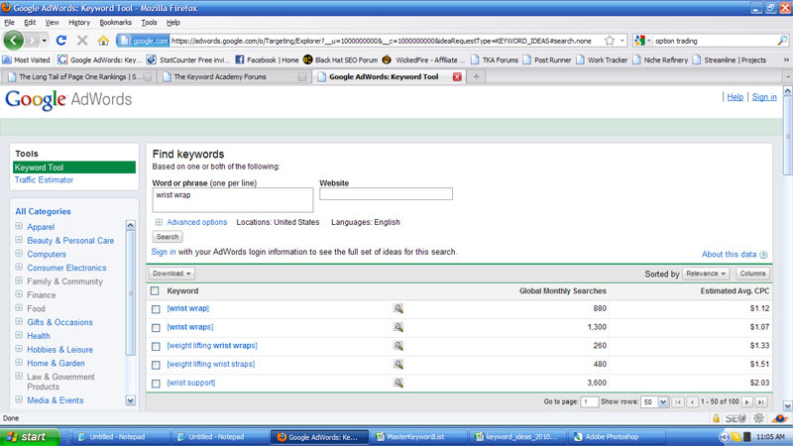Click the stop loading icon in toolbar
This screenshot has width=793, height=446.
tap(82, 41)
